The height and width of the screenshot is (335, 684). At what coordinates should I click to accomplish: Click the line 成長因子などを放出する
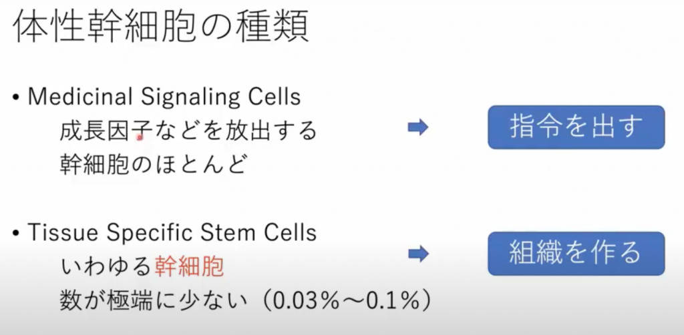[188, 131]
